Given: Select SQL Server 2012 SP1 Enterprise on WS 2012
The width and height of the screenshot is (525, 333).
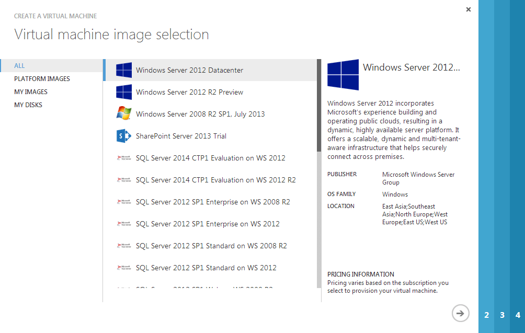Looking at the screenshot, I should pos(210,224).
